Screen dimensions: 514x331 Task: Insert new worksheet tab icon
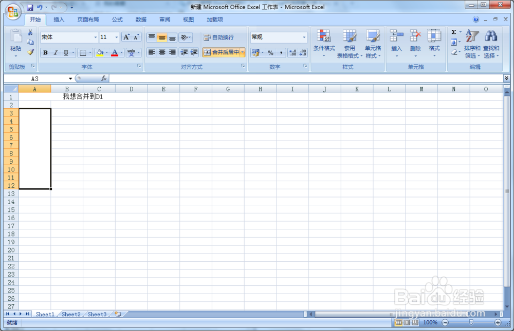coord(118,314)
